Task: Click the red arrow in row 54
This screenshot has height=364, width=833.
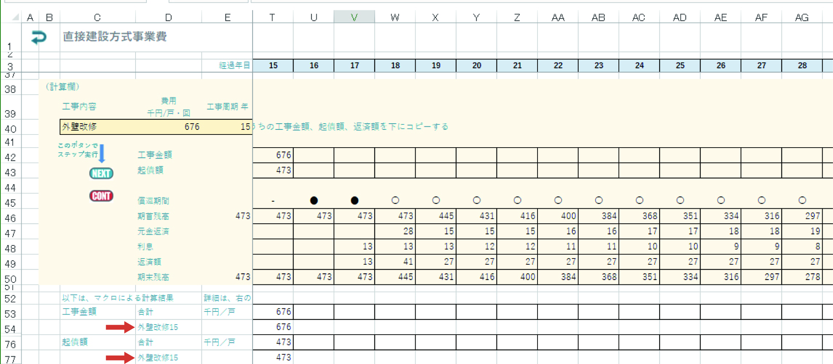Action: click(120, 327)
